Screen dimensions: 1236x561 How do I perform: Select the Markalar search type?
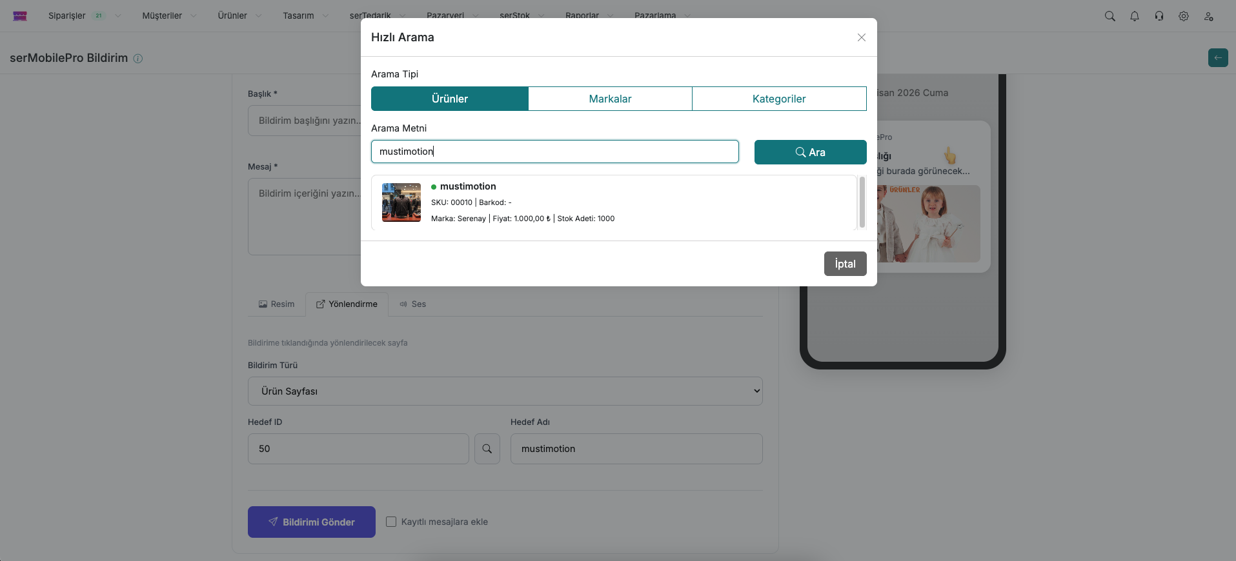tap(610, 99)
